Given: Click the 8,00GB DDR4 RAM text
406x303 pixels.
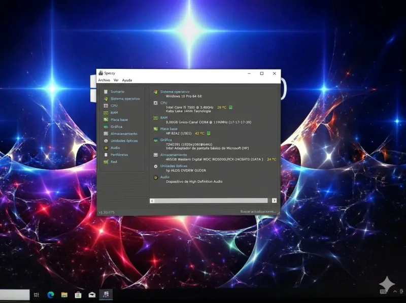Looking at the screenshot, I should [x=209, y=122].
